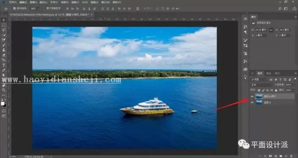Open the Libraries cloud panel icon
Viewport: 298px width, 158px height.
[x=245, y=69]
